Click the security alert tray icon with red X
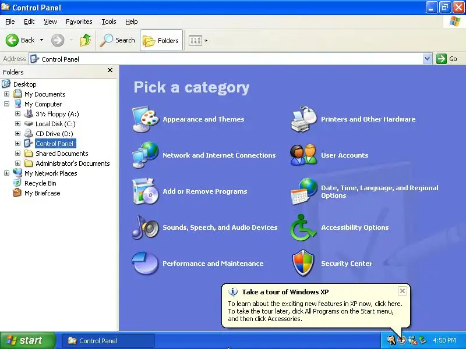This screenshot has width=466, height=349. pyautogui.click(x=412, y=340)
